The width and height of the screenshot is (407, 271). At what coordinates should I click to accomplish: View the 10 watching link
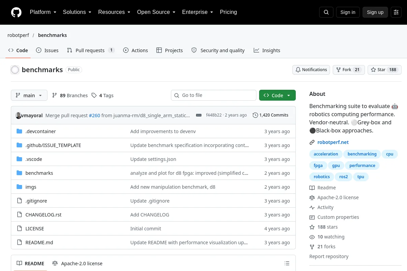(x=327, y=237)
